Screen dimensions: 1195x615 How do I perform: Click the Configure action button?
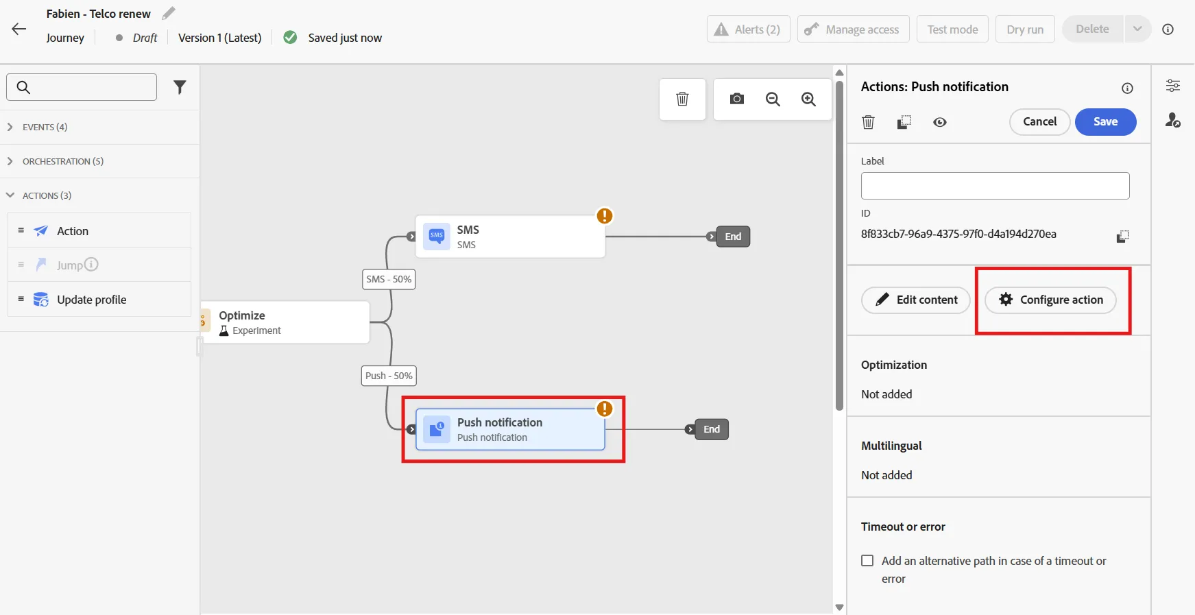point(1050,300)
